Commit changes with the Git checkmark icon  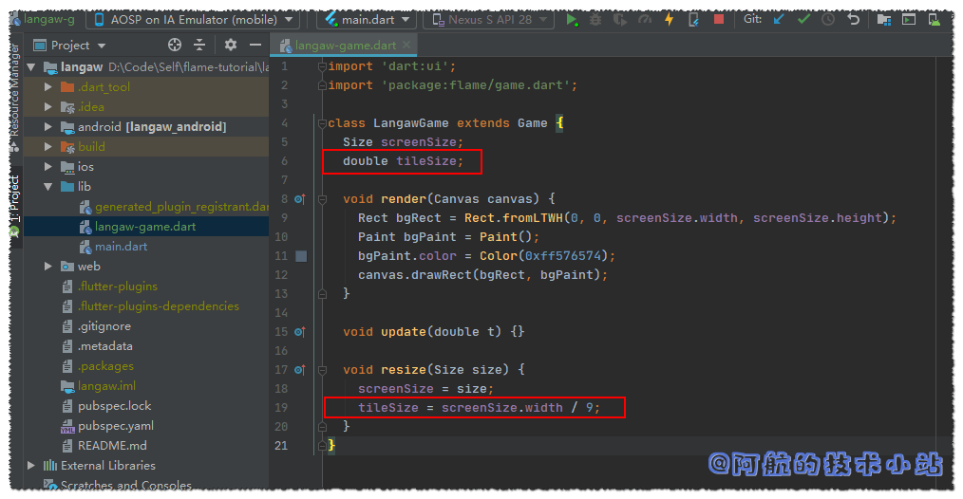803,19
